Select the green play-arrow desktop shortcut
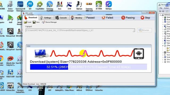The image size is (170, 95). 10,18
